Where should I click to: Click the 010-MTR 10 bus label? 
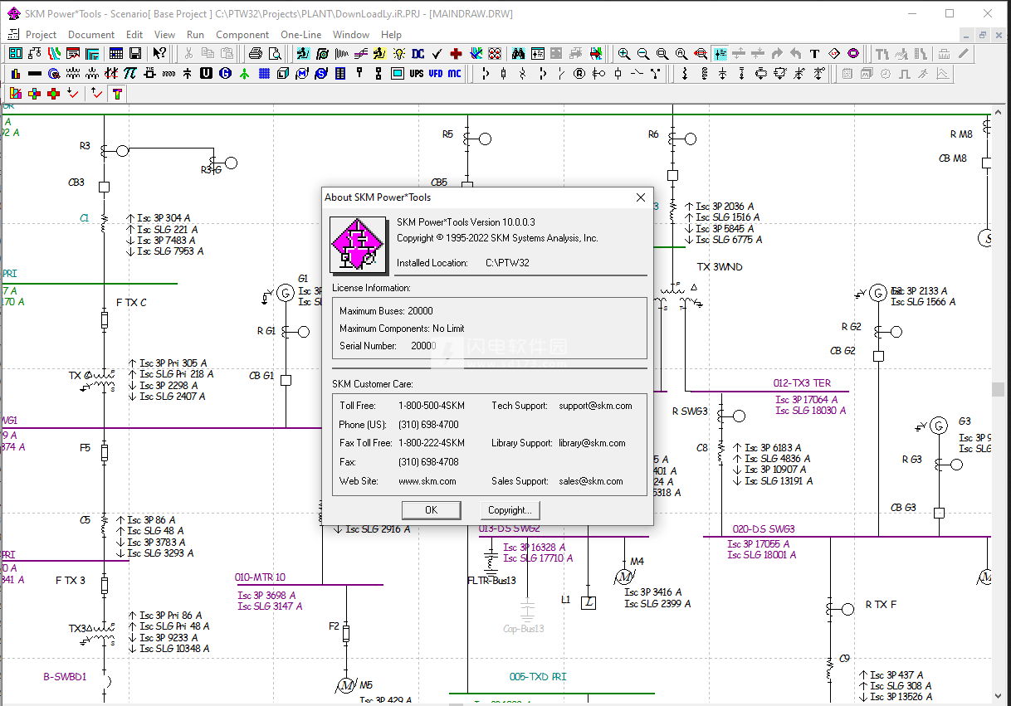260,577
